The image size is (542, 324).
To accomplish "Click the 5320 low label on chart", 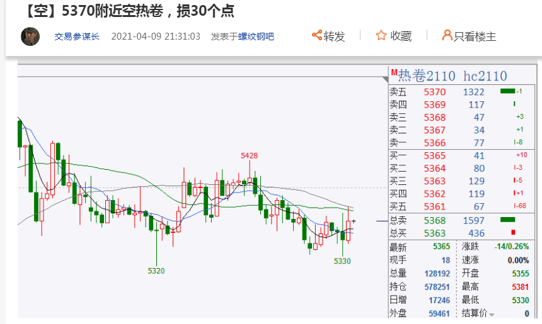I will (156, 271).
